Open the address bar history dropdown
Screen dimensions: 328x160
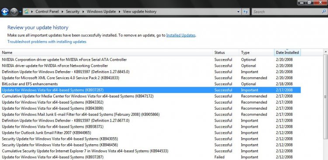(238, 12)
